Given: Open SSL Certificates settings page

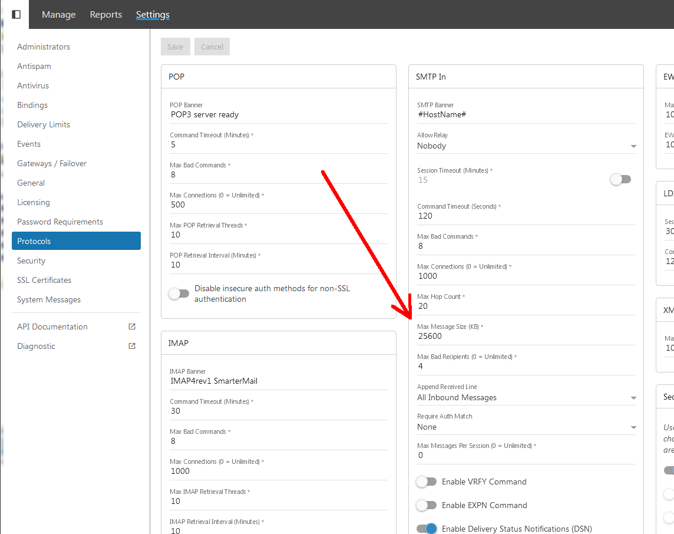Looking at the screenshot, I should (44, 280).
